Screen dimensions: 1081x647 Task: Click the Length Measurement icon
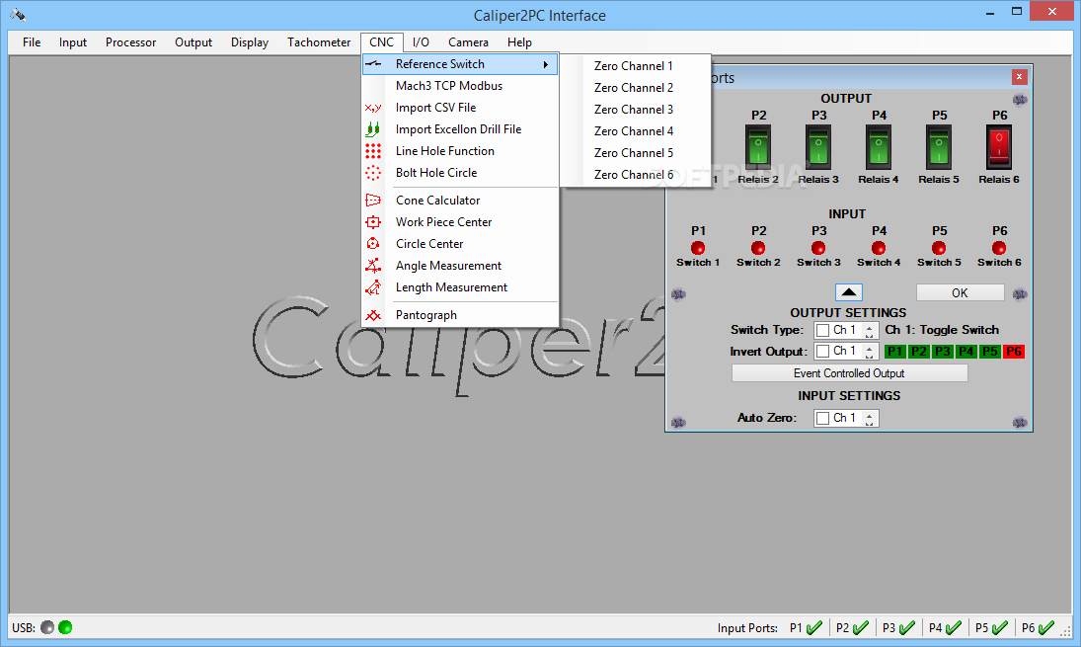[x=373, y=286]
